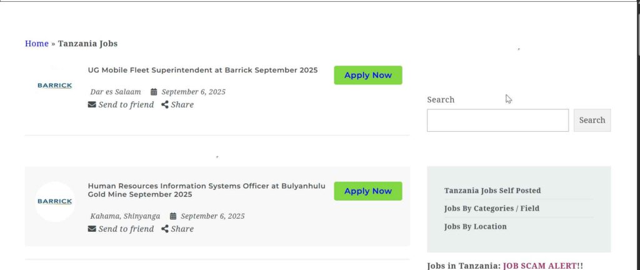This screenshot has width=640, height=270.
Task: Click share icon on the Fleet Superintendent job
Action: (165, 105)
